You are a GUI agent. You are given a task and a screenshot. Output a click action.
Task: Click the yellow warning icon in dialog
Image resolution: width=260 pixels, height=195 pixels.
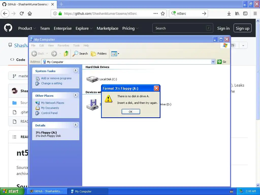108,99
